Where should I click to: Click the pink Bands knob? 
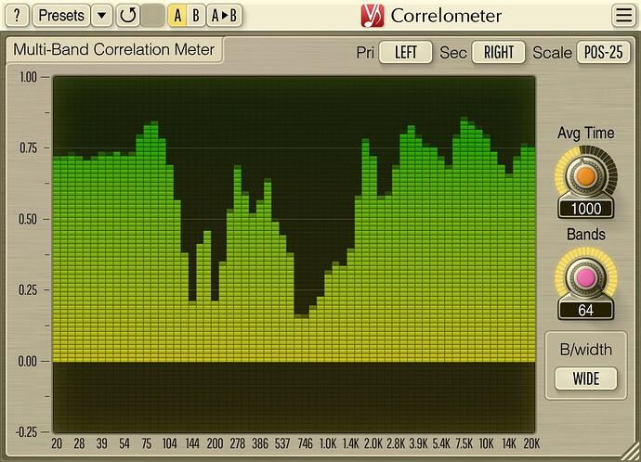coord(585,277)
